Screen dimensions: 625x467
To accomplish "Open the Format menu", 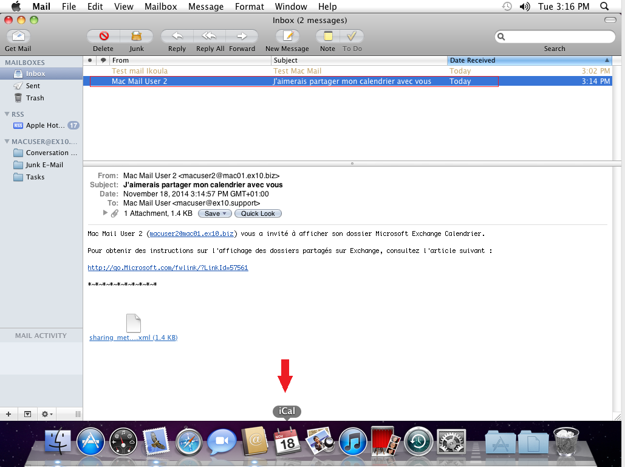I will tap(249, 7).
